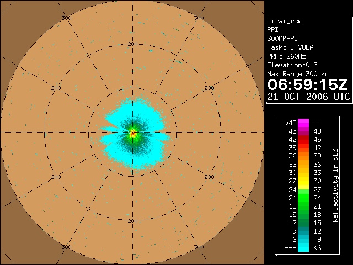Pick the red 42 to 45 dBZ band
The width and height of the screenshot is (353, 265).
pos(303,140)
